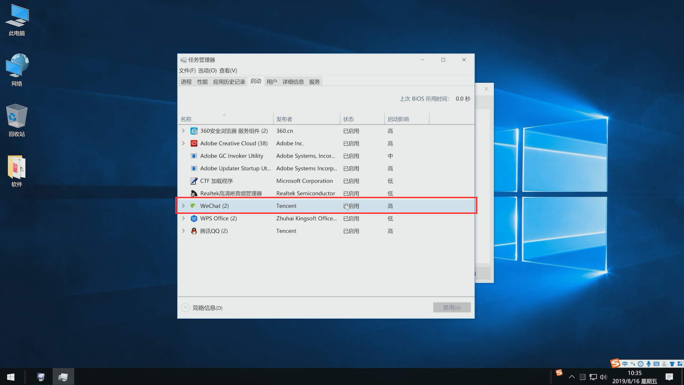
Task: Click the 禁用(A) button
Action: [452, 308]
